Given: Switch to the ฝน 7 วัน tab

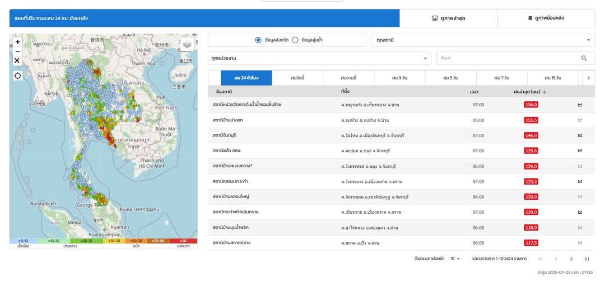Looking at the screenshot, I should pos(501,78).
